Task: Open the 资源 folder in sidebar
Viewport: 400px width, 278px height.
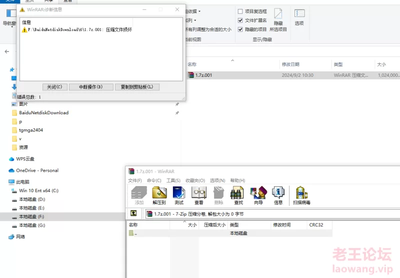Action: coord(20,147)
